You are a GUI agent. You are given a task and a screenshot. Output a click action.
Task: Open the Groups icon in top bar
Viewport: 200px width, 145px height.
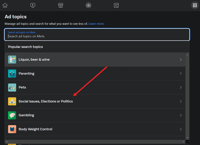(88, 5)
